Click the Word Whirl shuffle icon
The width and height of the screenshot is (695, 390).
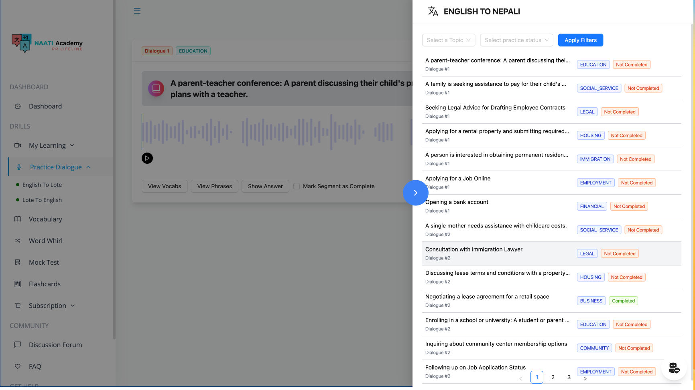pos(18,241)
